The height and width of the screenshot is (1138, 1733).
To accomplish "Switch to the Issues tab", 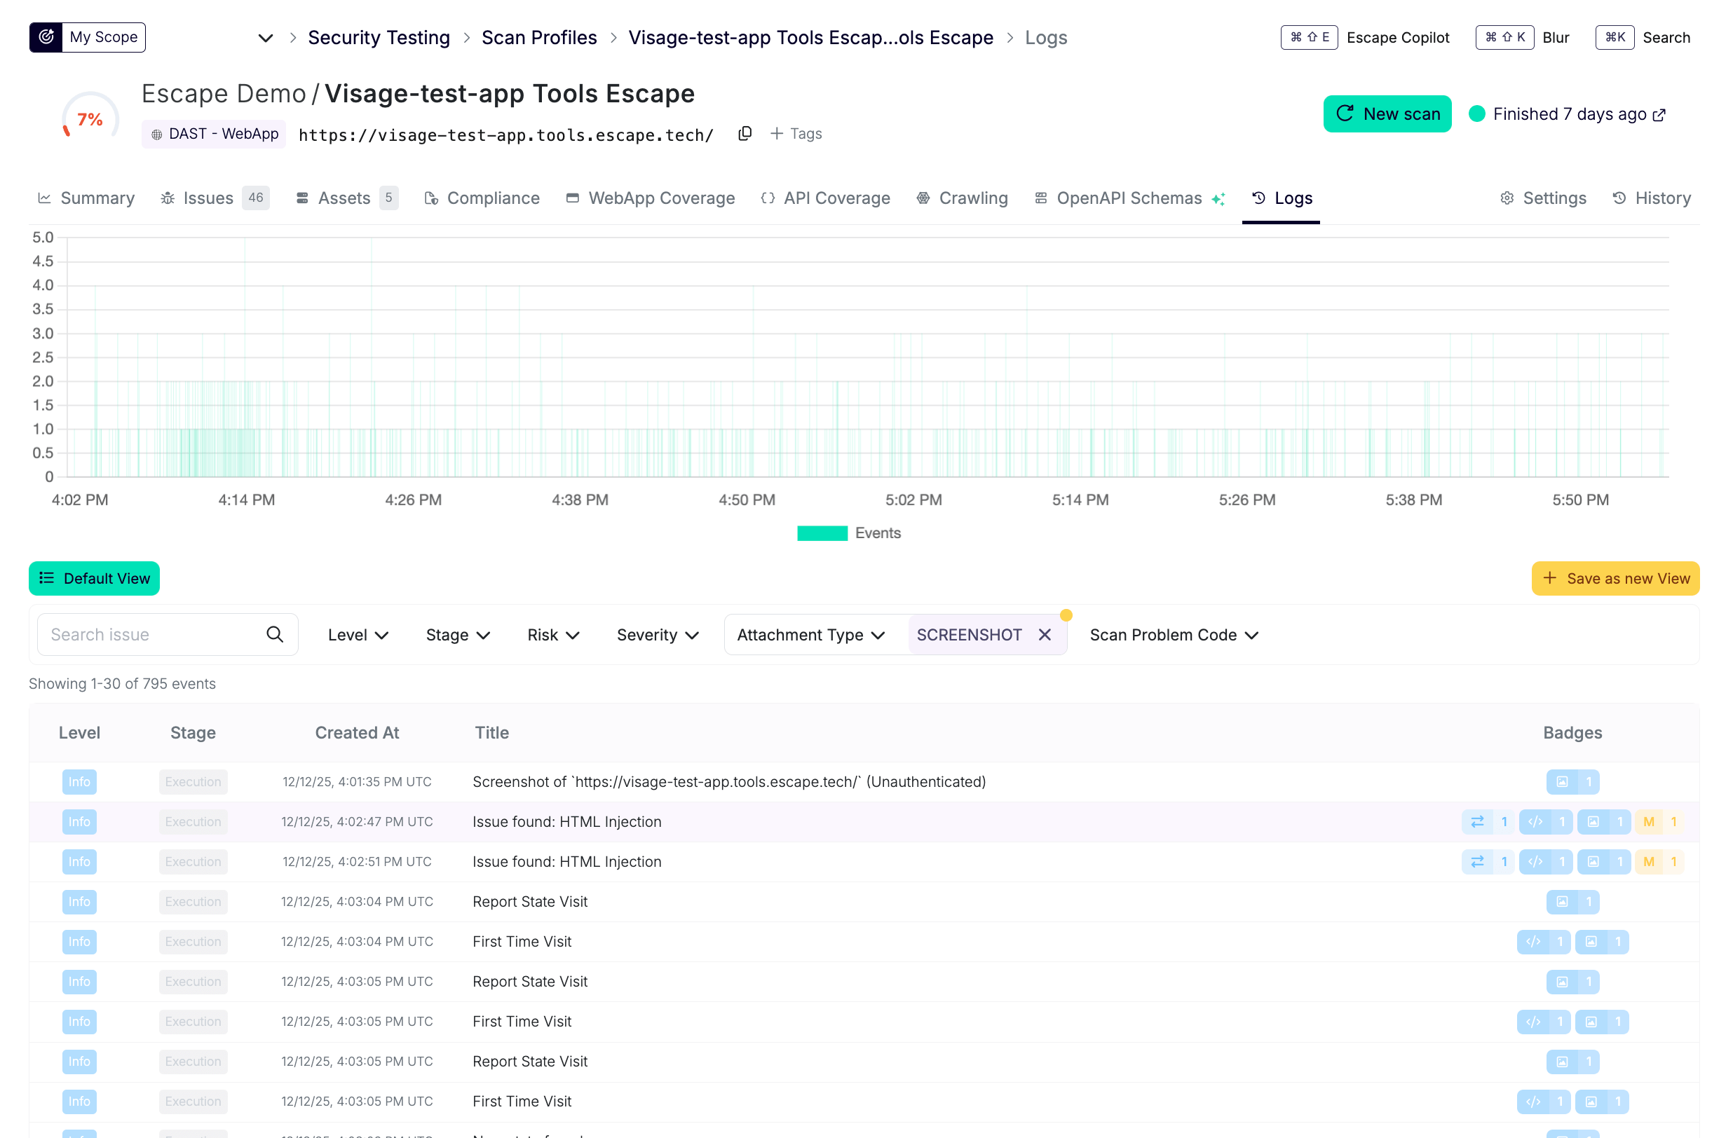I will [x=208, y=198].
